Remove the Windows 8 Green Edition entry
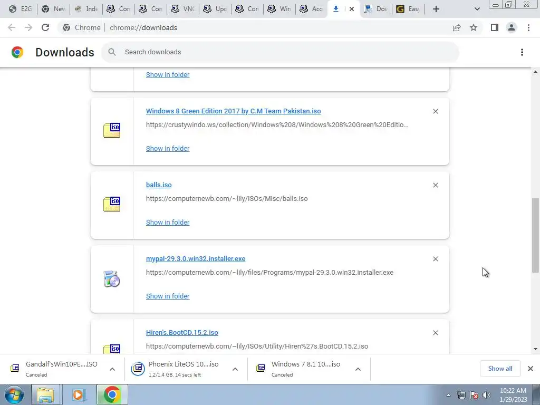 click(x=435, y=111)
